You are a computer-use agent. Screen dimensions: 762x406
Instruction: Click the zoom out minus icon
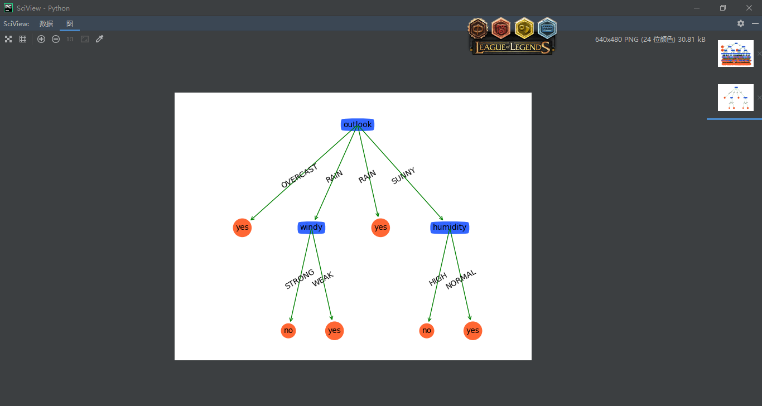pos(56,39)
